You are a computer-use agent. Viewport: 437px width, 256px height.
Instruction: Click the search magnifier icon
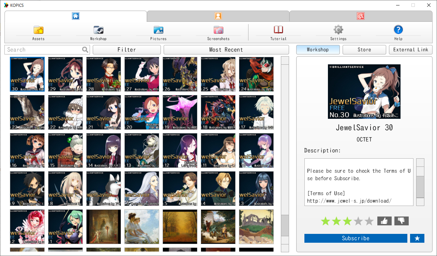coord(85,50)
